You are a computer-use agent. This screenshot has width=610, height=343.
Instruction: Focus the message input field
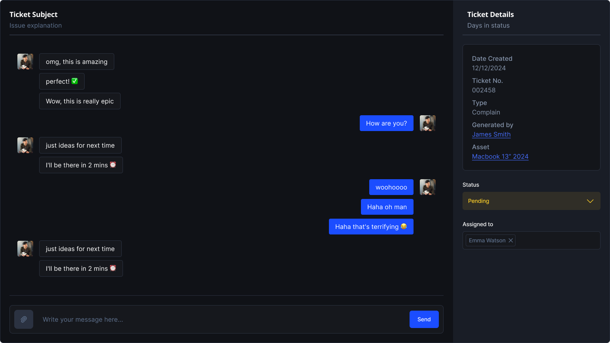221,319
